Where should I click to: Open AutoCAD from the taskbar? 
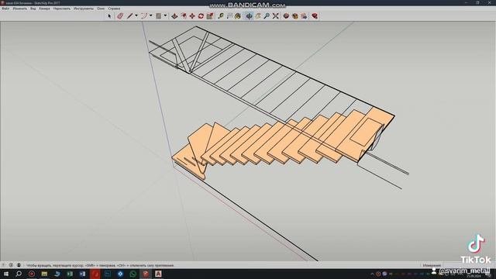[158, 274]
